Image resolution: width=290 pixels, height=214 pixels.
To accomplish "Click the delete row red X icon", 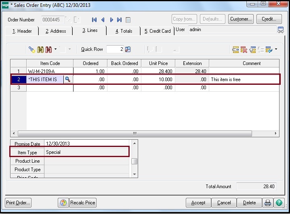I will (x=244, y=50).
